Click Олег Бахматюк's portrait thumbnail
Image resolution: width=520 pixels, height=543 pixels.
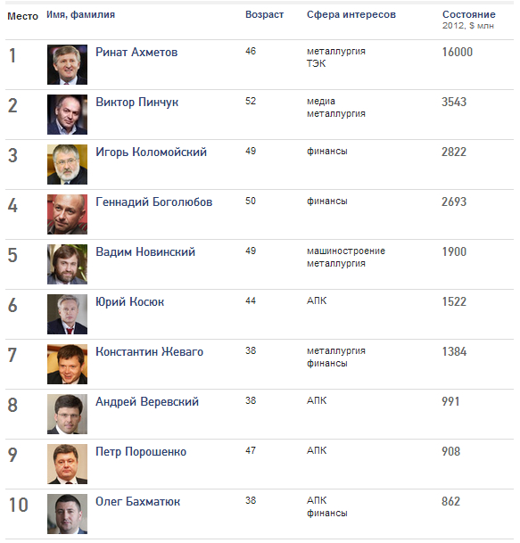[67, 514]
